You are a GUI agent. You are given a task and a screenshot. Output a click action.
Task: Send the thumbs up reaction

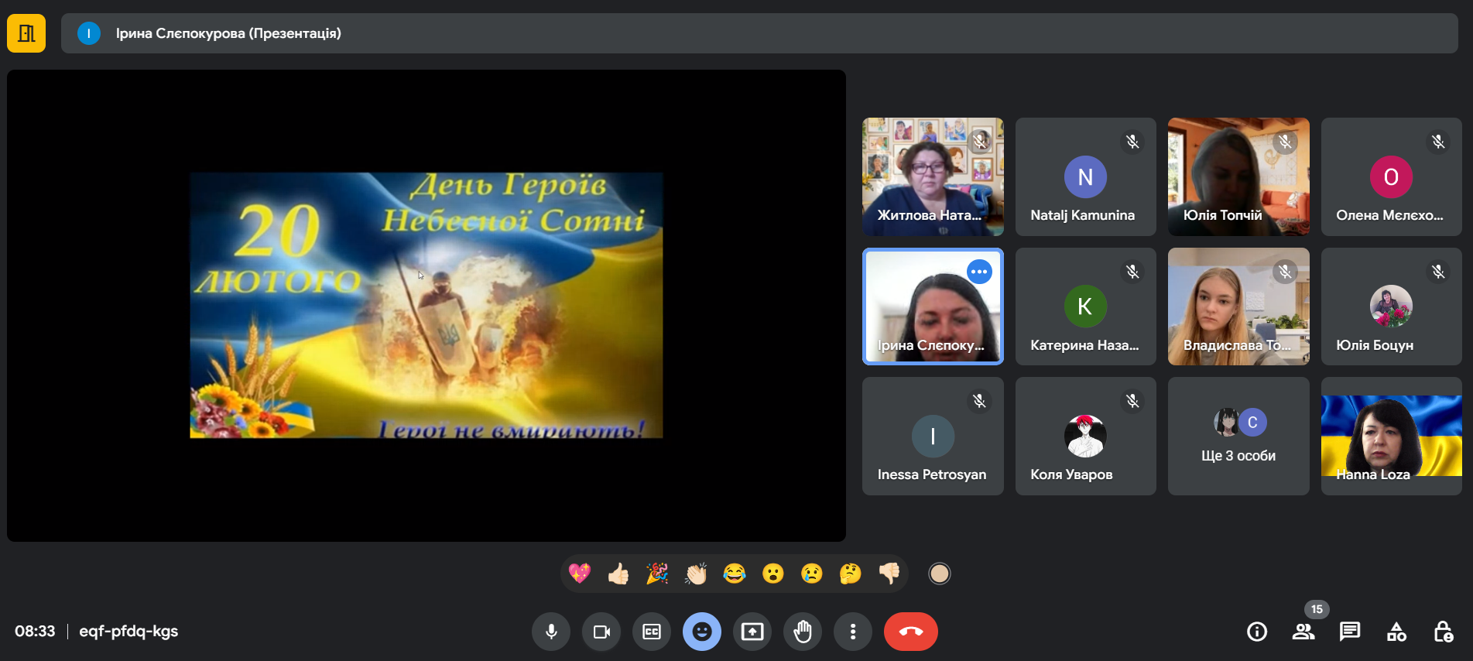618,574
